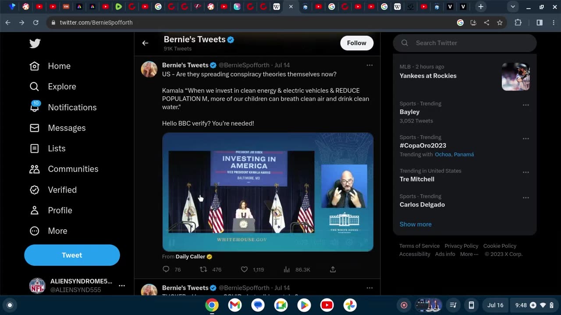
Task: Open the Explore page
Action: [53, 87]
